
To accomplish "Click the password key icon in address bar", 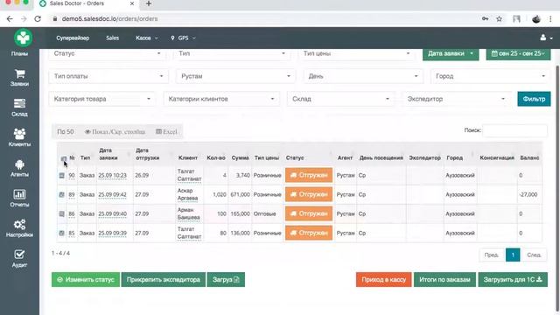I will click(x=485, y=19).
